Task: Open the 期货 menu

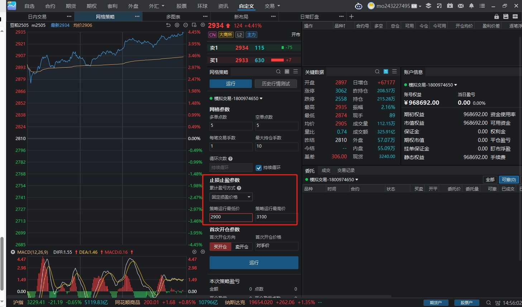Action: pos(71,6)
